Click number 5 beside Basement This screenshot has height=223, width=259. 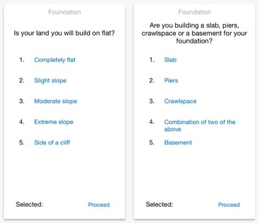[x=152, y=142]
